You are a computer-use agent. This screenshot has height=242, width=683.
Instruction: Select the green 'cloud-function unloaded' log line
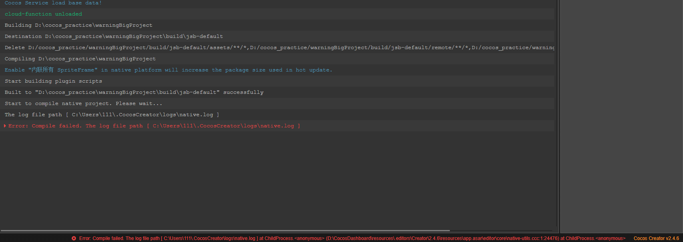click(x=43, y=14)
